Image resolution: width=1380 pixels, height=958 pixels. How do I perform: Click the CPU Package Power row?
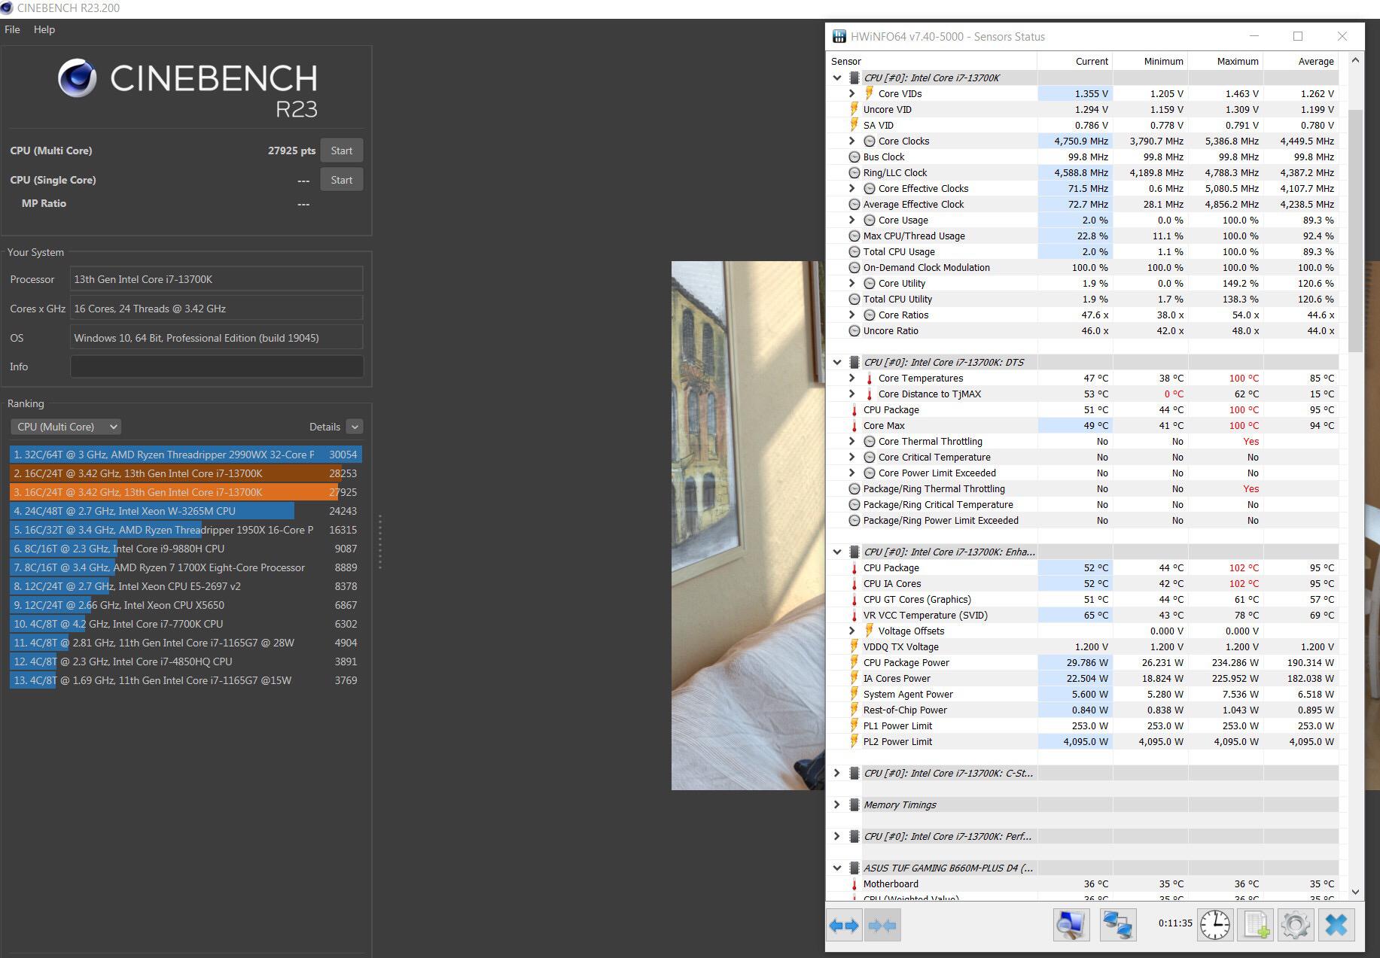tap(1083, 662)
